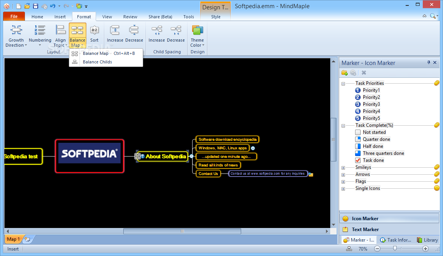Image resolution: width=443 pixels, height=256 pixels.
Task: Click the search magnifier icon in ribbon corner
Action: pos(432,16)
